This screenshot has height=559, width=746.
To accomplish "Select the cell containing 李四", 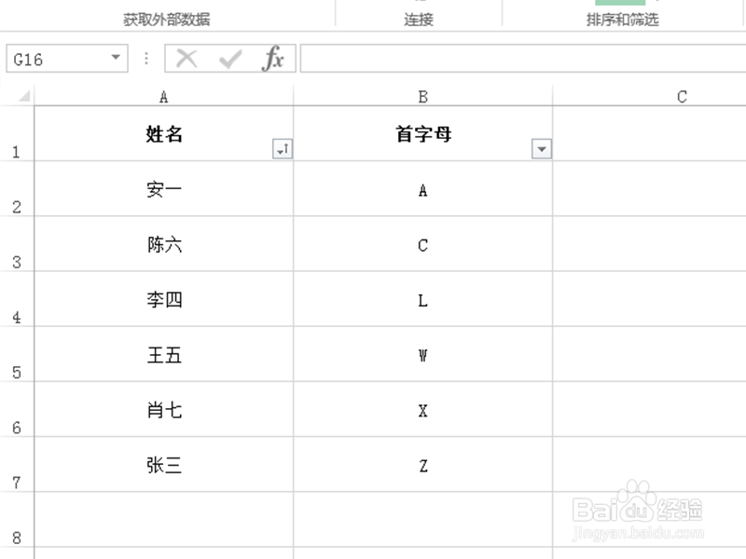I will [x=164, y=300].
